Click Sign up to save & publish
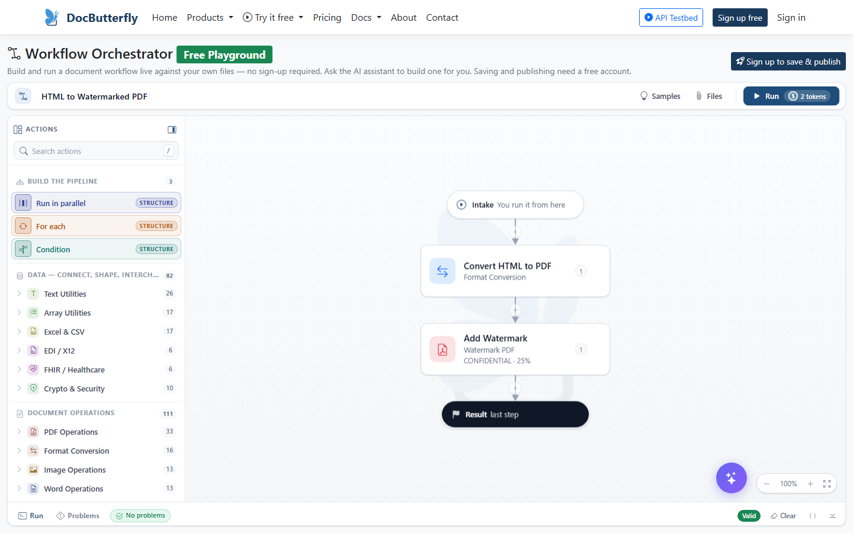The width and height of the screenshot is (853, 533). (788, 62)
